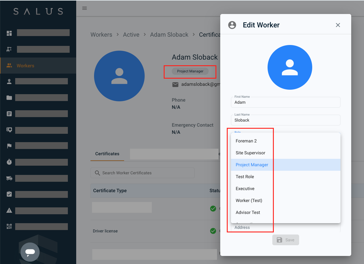Screen dimensions: 364x264
Task: Open the stopwatch icon in the sidebar
Action: click(x=9, y=162)
